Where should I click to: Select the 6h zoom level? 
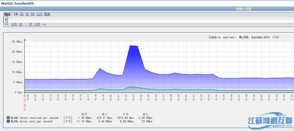coord(33,14)
